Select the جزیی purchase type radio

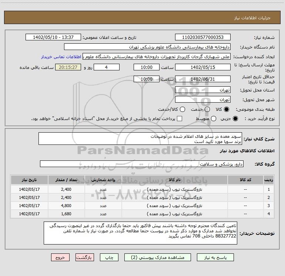(235, 119)
